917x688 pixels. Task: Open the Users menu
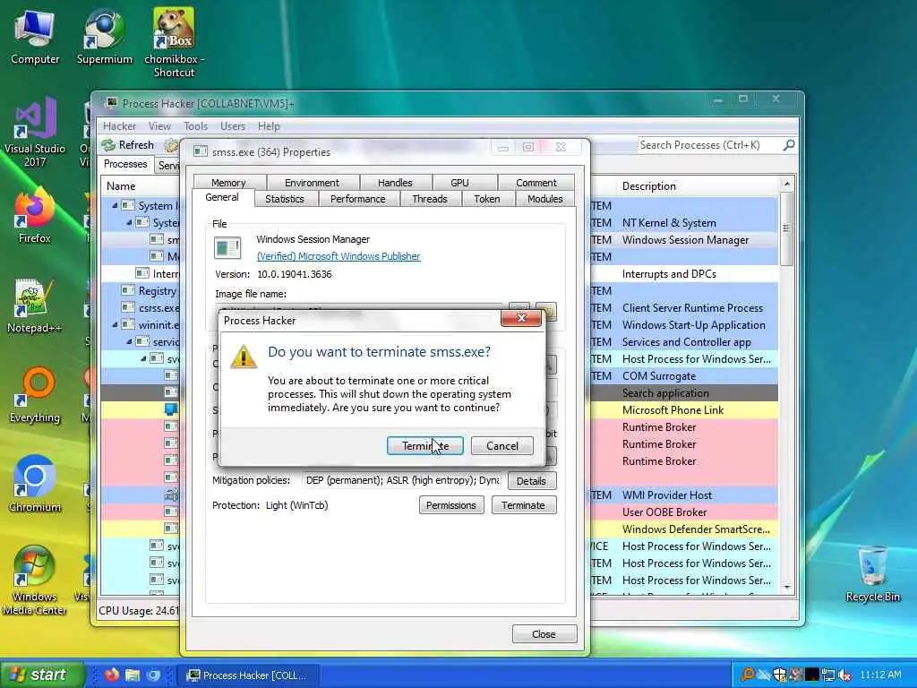click(233, 126)
